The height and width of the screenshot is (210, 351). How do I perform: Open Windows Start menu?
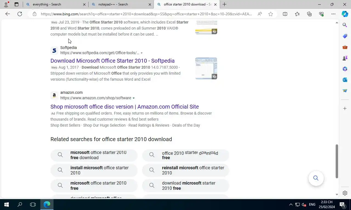tap(7, 205)
